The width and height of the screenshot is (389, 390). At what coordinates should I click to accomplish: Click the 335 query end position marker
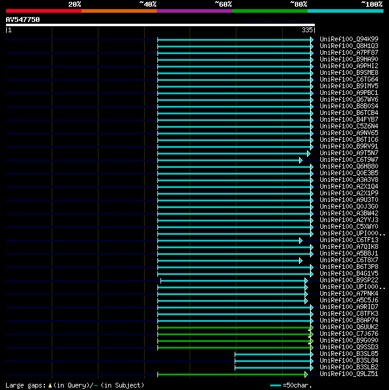click(308, 30)
